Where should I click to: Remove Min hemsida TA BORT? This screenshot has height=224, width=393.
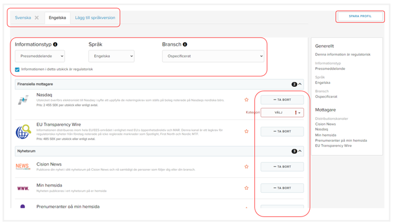282,188
